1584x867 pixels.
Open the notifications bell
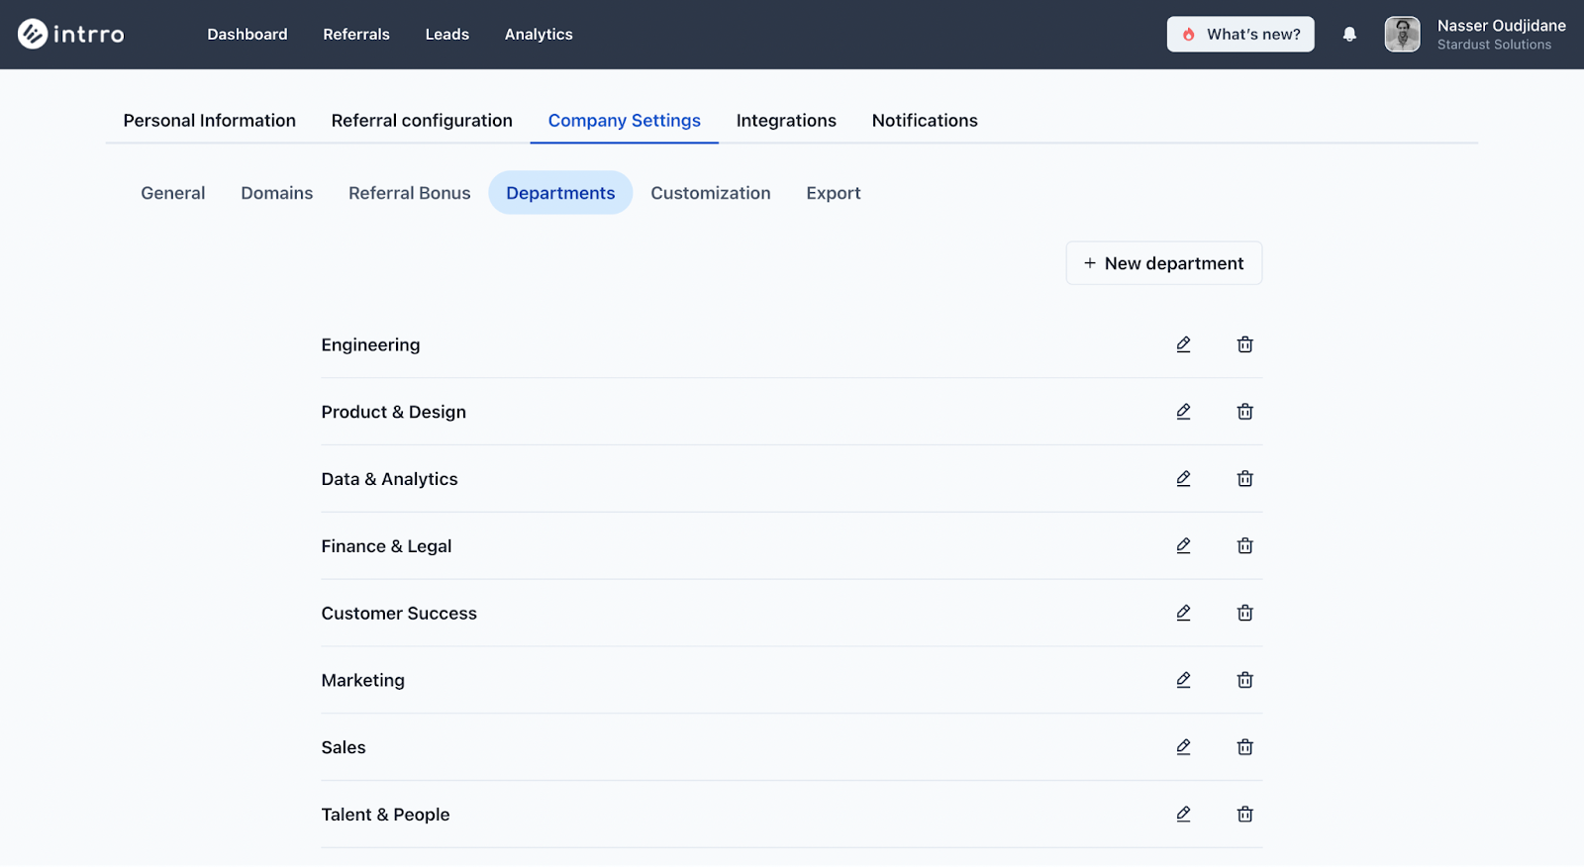1349,35
